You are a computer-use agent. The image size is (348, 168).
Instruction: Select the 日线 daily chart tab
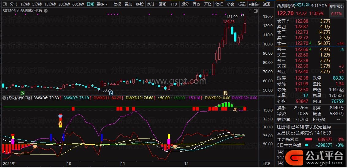90,4
